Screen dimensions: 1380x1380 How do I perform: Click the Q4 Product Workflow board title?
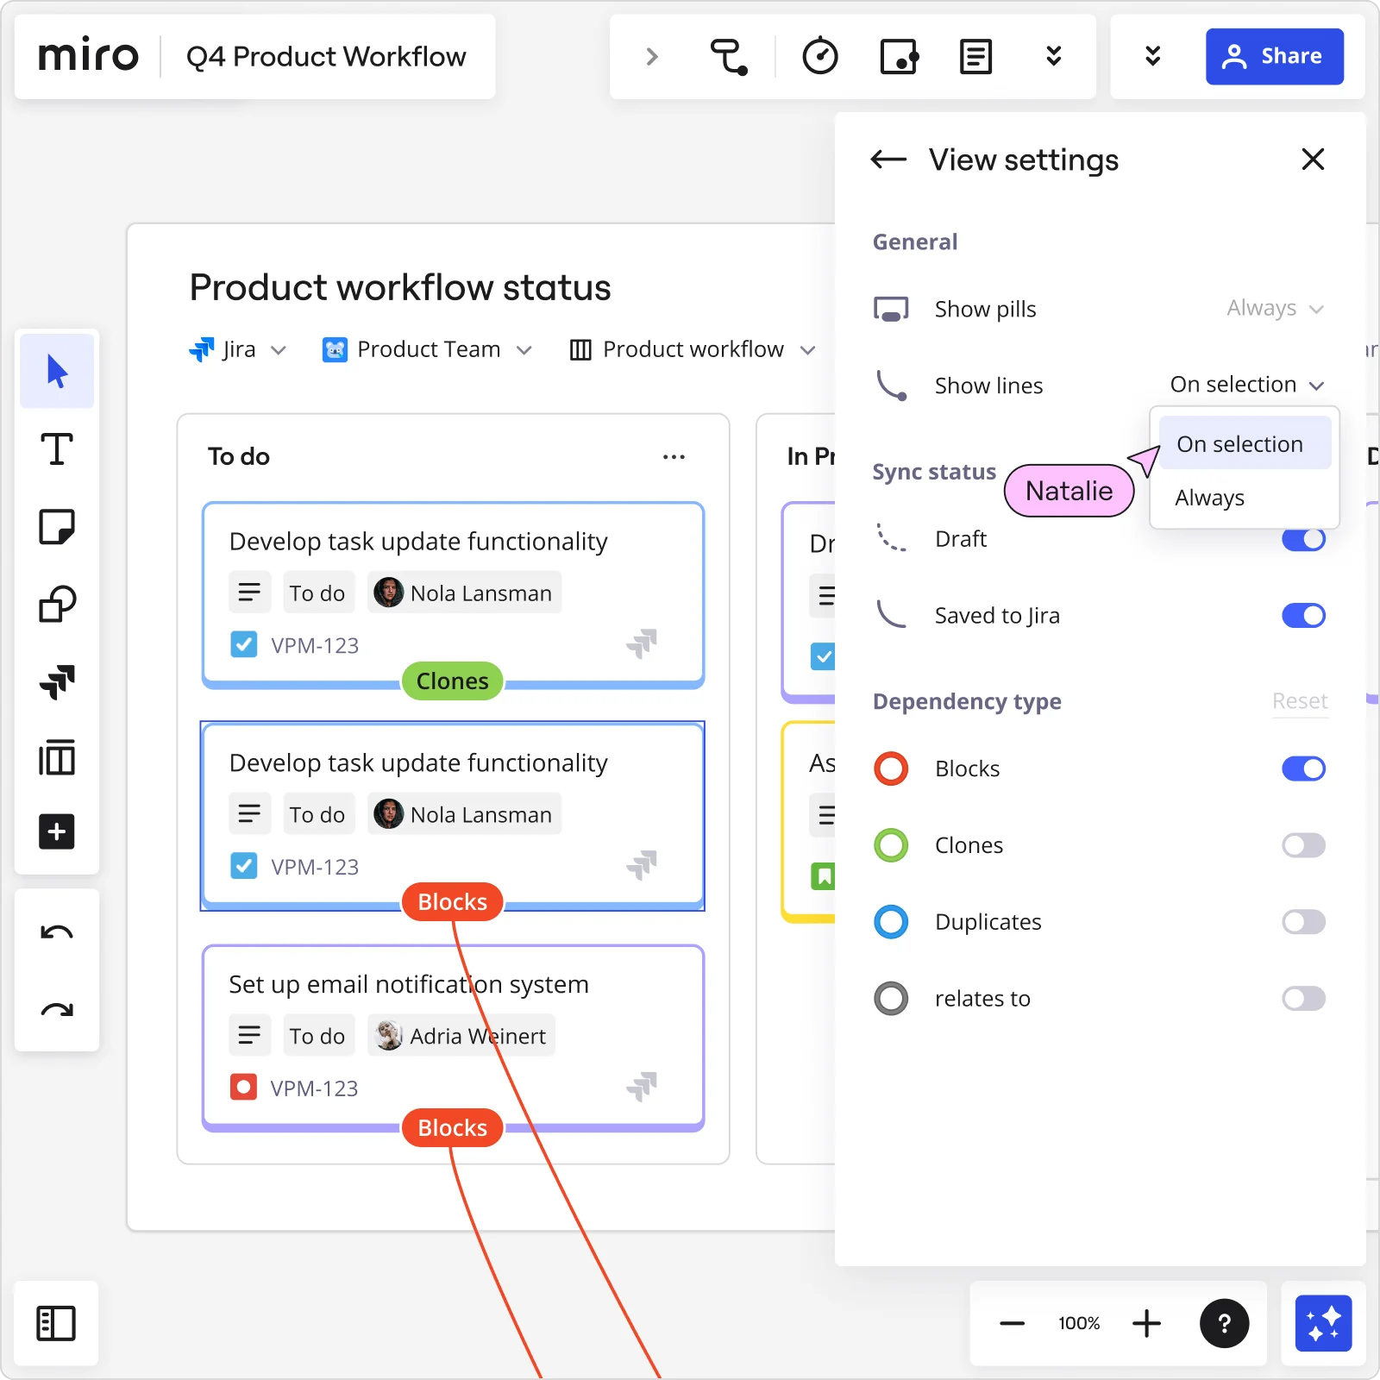coord(326,57)
